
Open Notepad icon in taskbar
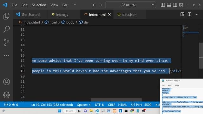click(138, 111)
